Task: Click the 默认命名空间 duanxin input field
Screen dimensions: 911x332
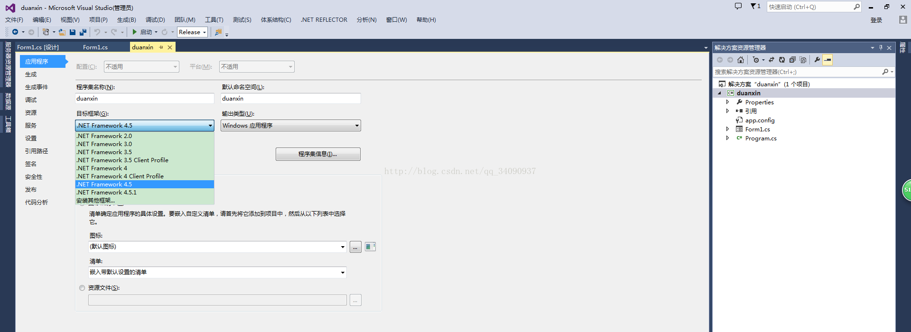Action: tap(291, 99)
